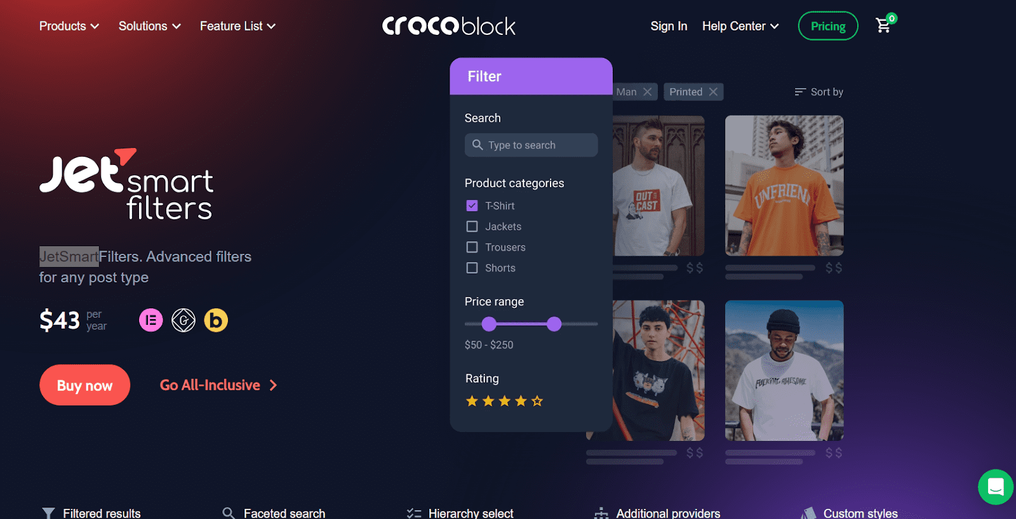Screen dimensions: 1016x519
Task: Open the Feature List menu
Action: coord(238,26)
